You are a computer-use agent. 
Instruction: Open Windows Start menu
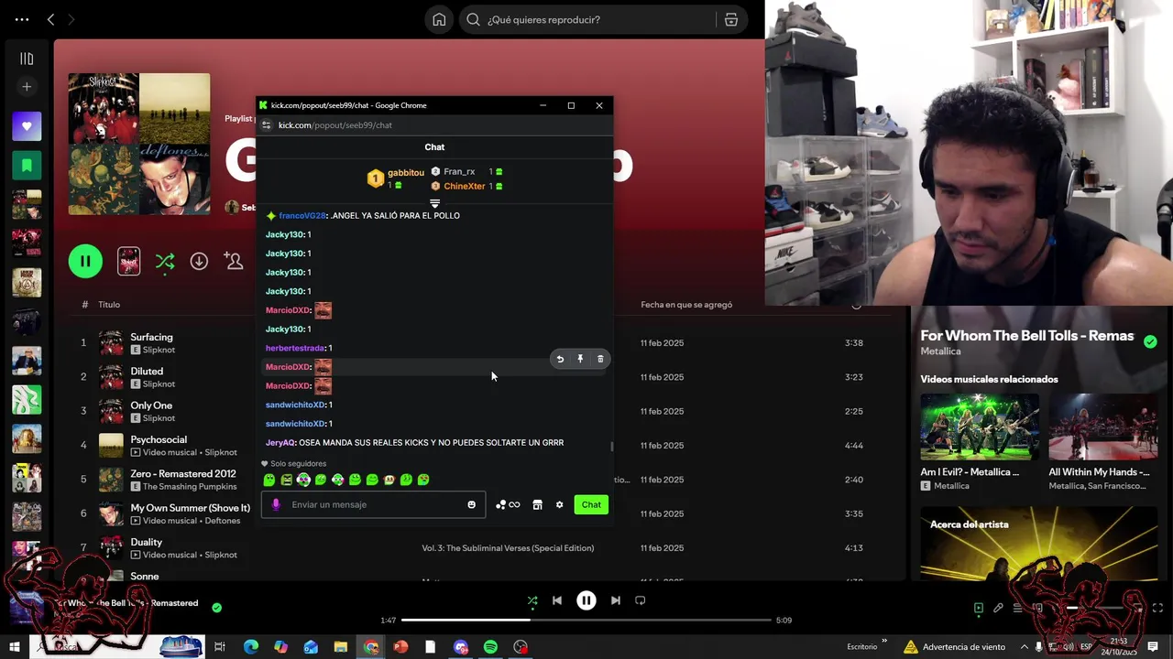point(15,647)
